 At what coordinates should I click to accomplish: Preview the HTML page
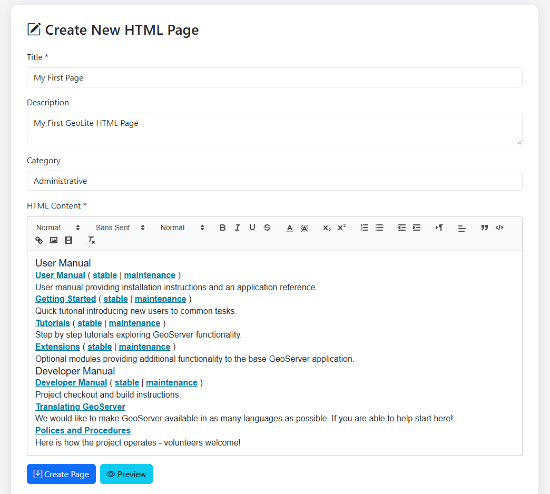[x=126, y=474]
